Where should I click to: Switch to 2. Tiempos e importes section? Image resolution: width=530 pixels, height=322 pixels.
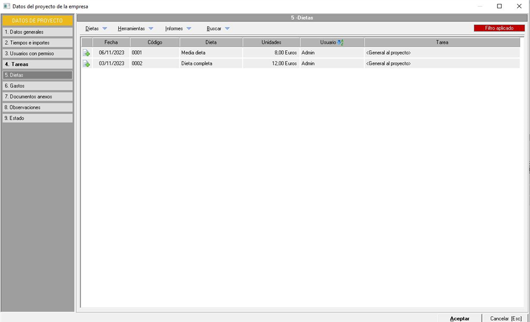(x=38, y=43)
